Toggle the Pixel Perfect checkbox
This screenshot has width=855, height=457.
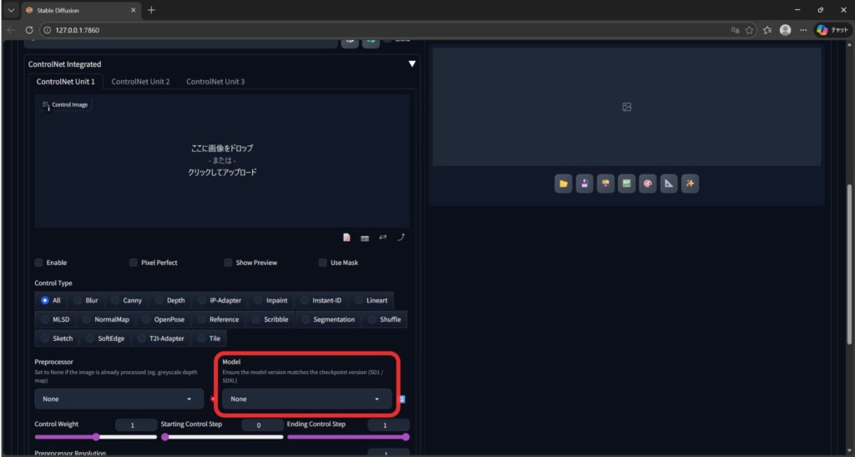click(134, 262)
